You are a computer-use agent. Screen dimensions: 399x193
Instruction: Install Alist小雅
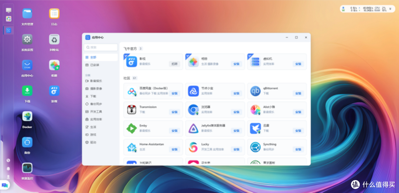pos(298,112)
